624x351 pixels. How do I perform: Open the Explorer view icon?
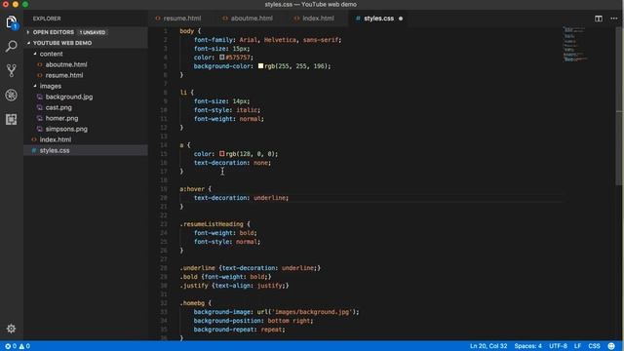coord(11,22)
